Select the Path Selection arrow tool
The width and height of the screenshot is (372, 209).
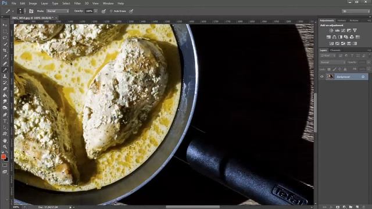(5, 128)
